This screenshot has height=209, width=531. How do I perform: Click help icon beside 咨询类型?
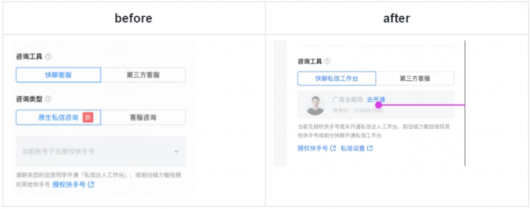point(48,100)
